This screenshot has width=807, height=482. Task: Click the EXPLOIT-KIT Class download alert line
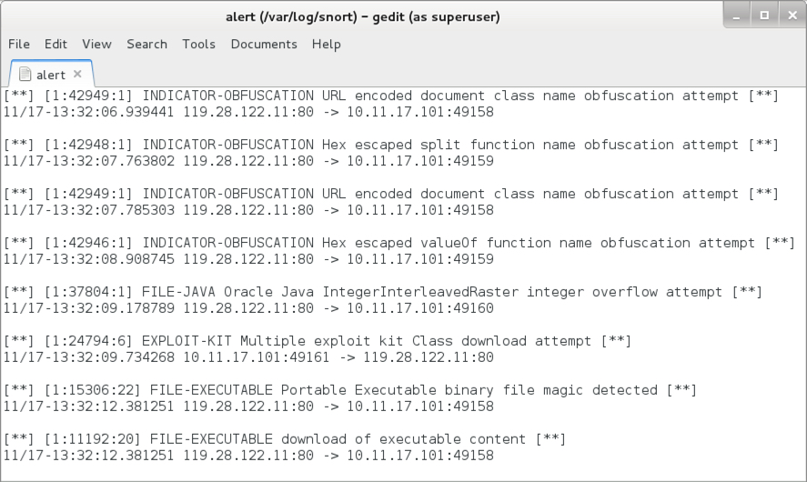318,341
